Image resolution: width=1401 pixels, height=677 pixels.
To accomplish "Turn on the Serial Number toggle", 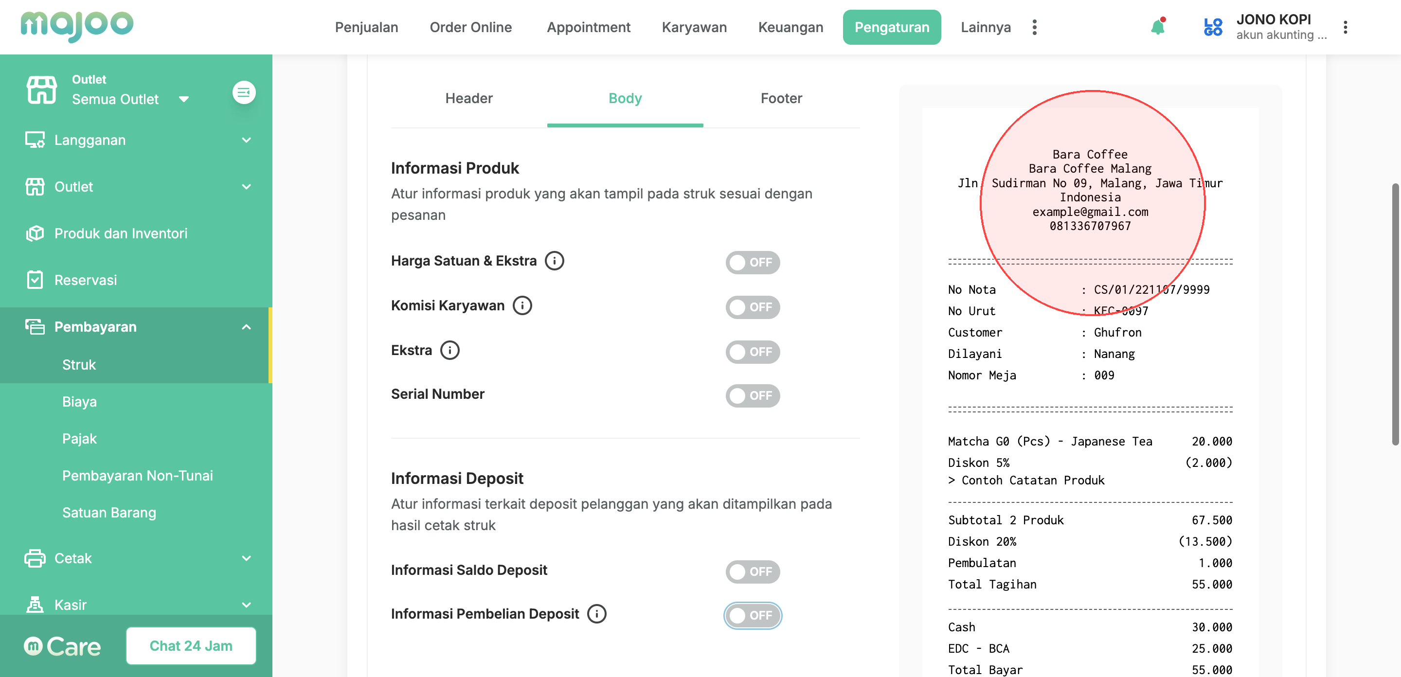I will coord(752,396).
